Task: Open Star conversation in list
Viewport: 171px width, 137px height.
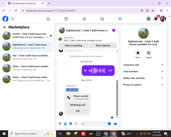Action: pyautogui.click(x=27, y=57)
